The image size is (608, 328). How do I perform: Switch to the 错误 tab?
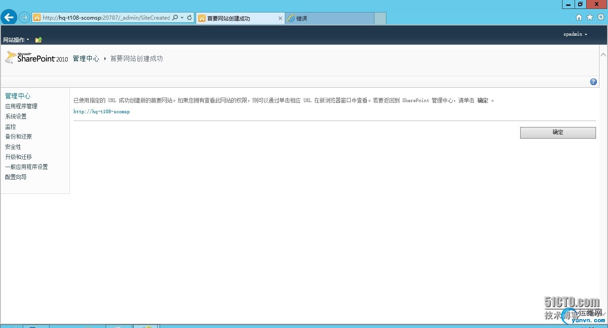(x=329, y=18)
